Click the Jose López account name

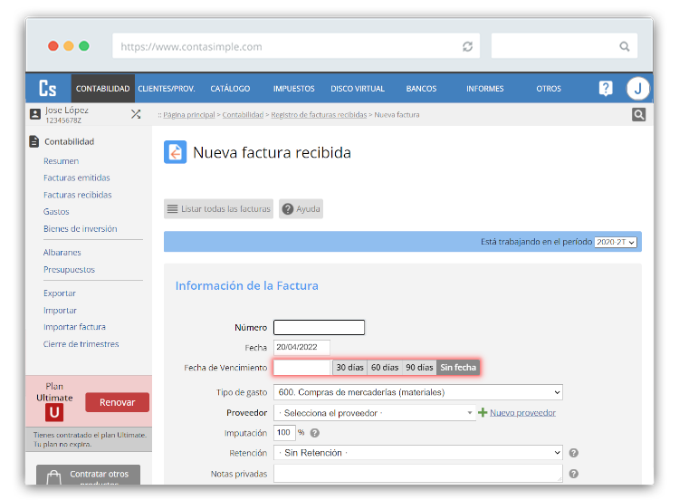[67, 110]
